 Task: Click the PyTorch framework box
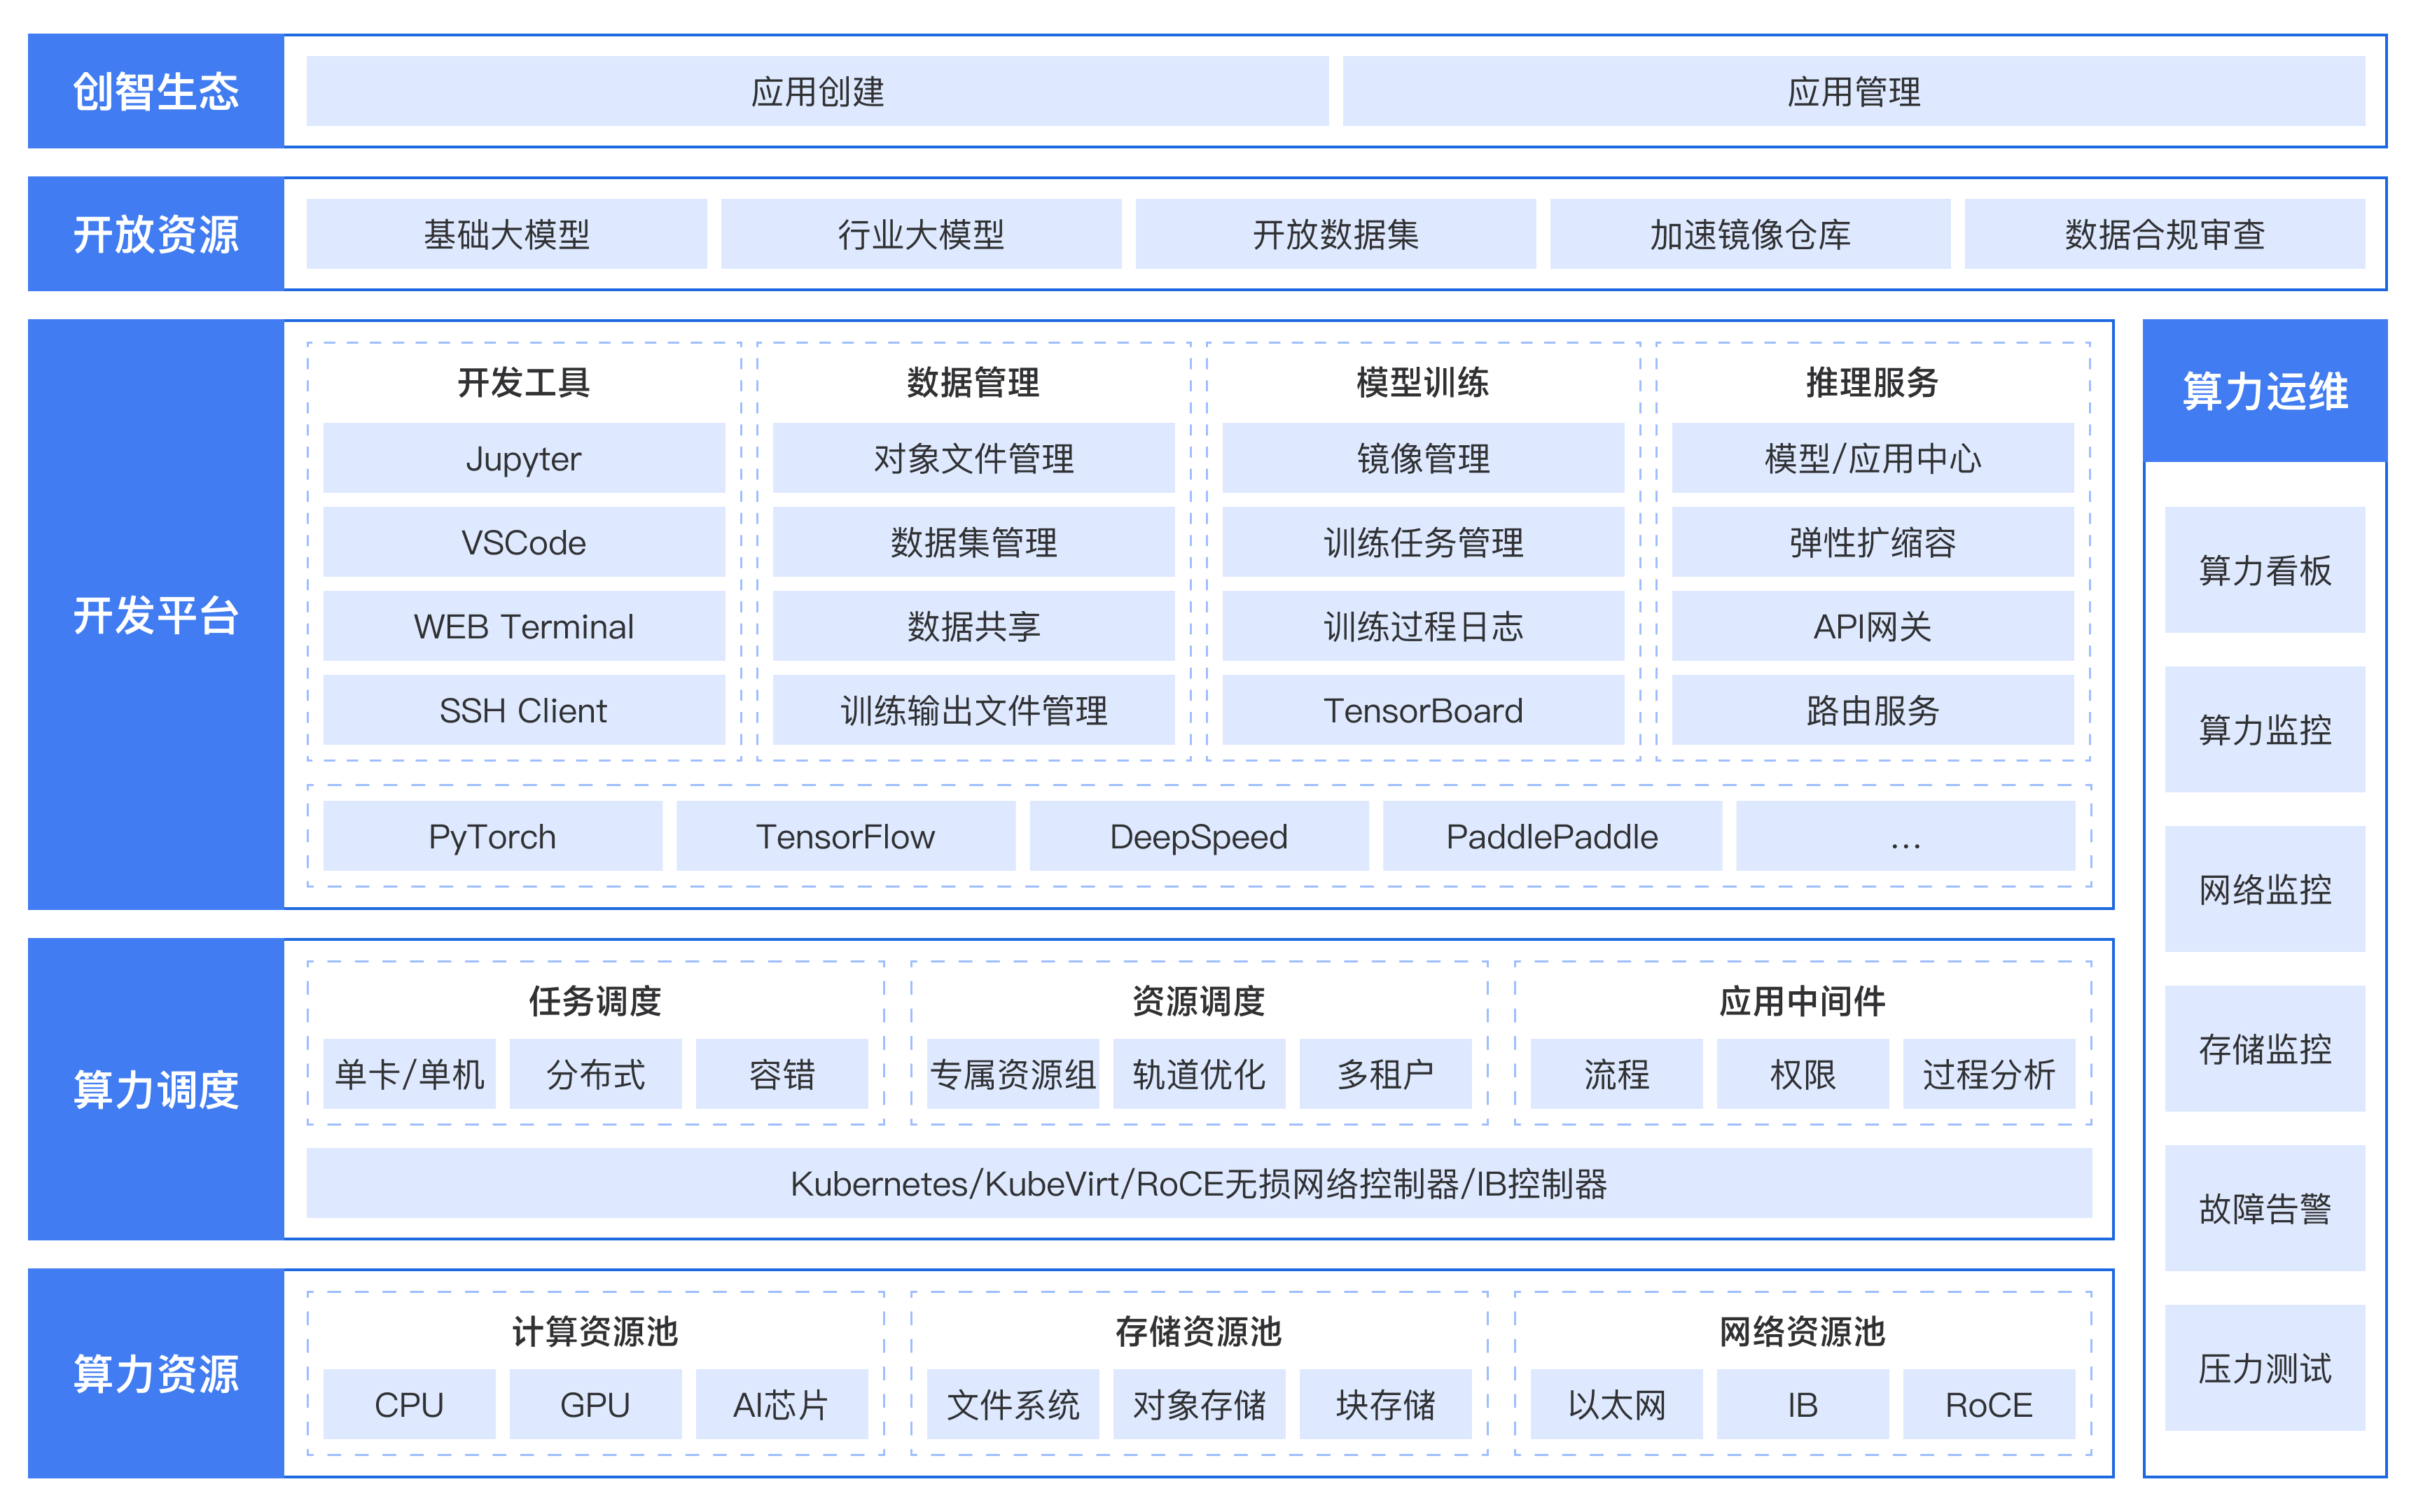coord(492,836)
